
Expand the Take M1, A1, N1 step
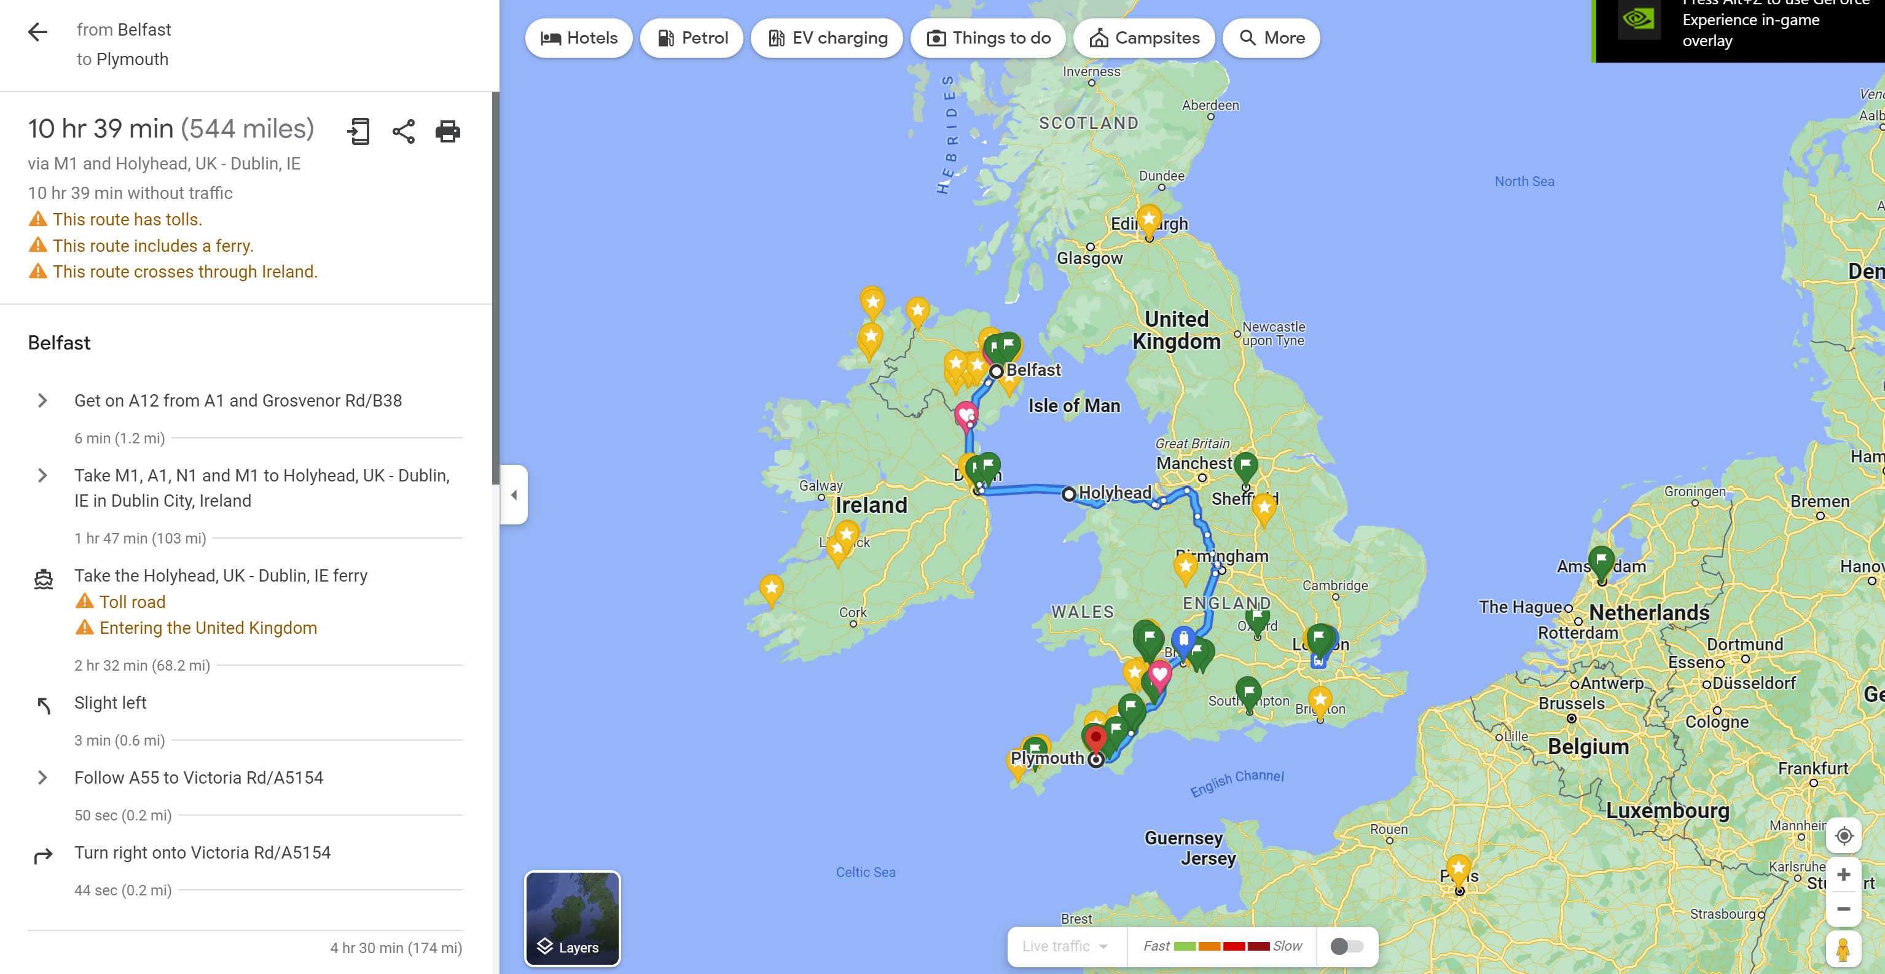tap(42, 475)
